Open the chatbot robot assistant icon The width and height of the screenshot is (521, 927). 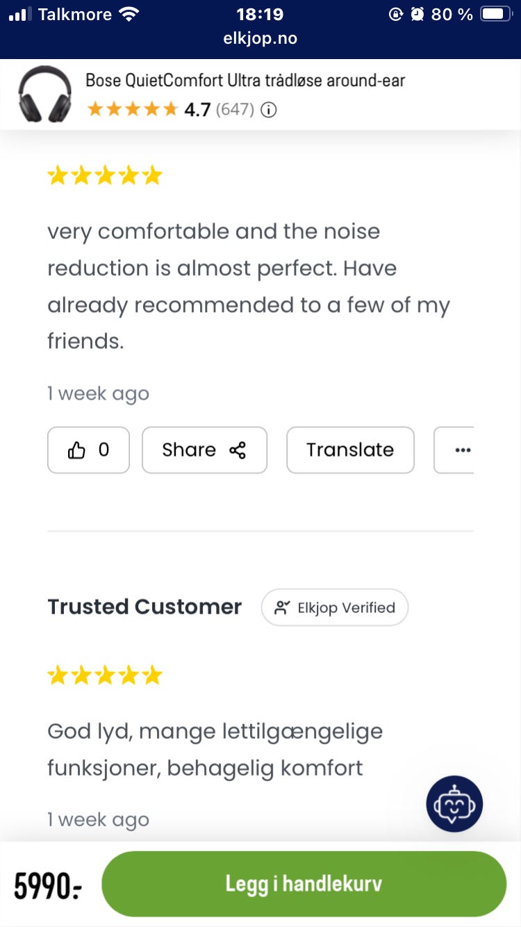pos(454,804)
